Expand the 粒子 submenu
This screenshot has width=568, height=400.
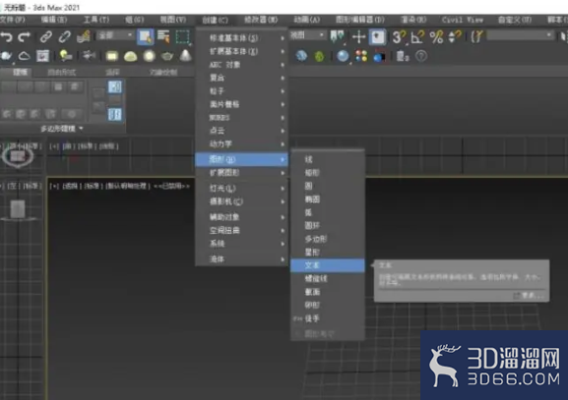[x=241, y=91]
